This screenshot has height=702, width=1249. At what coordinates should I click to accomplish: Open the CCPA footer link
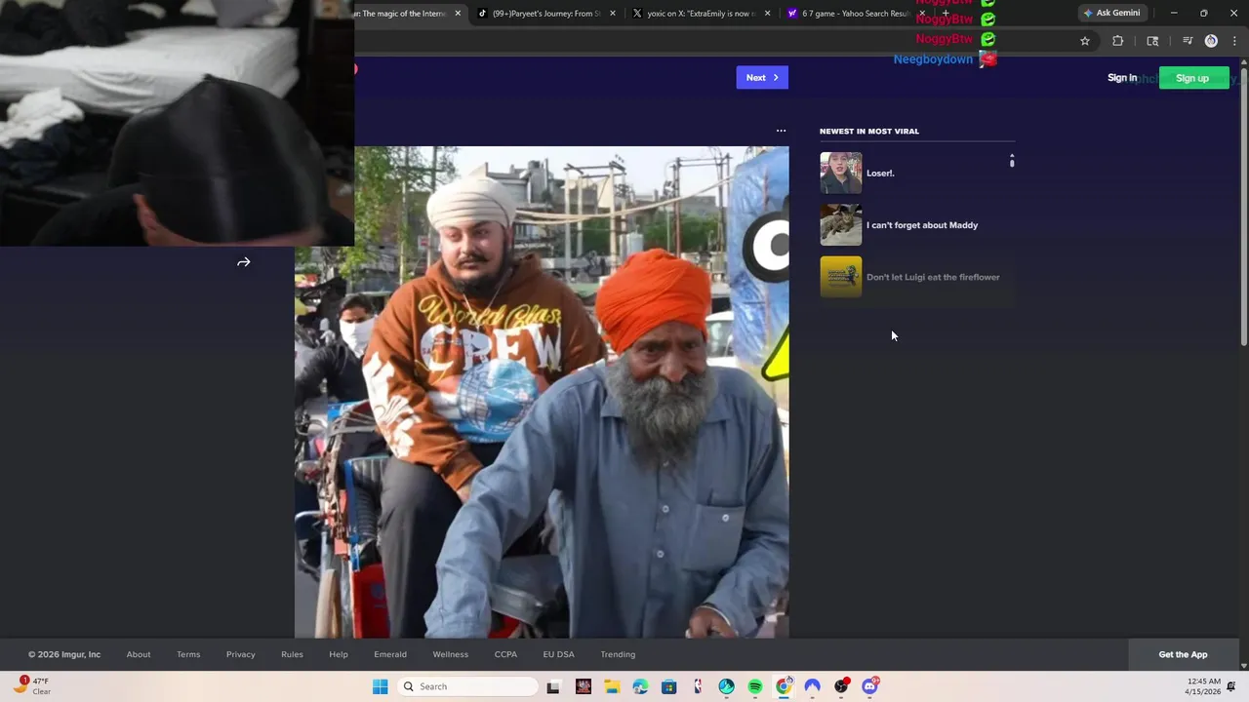[x=505, y=654]
